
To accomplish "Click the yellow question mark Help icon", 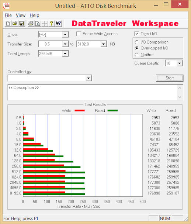I will [52, 23].
